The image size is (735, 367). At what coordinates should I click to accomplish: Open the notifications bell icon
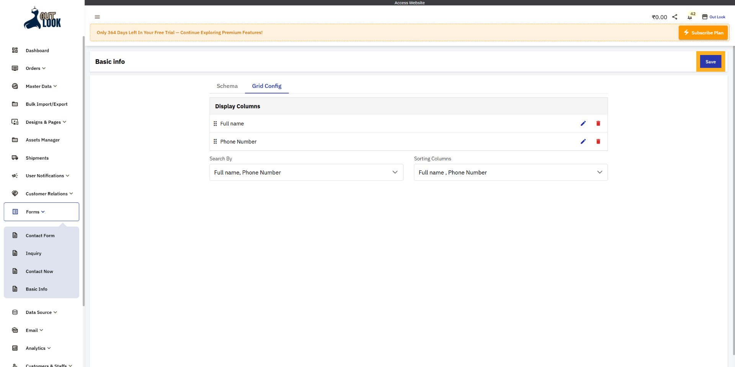(x=689, y=17)
